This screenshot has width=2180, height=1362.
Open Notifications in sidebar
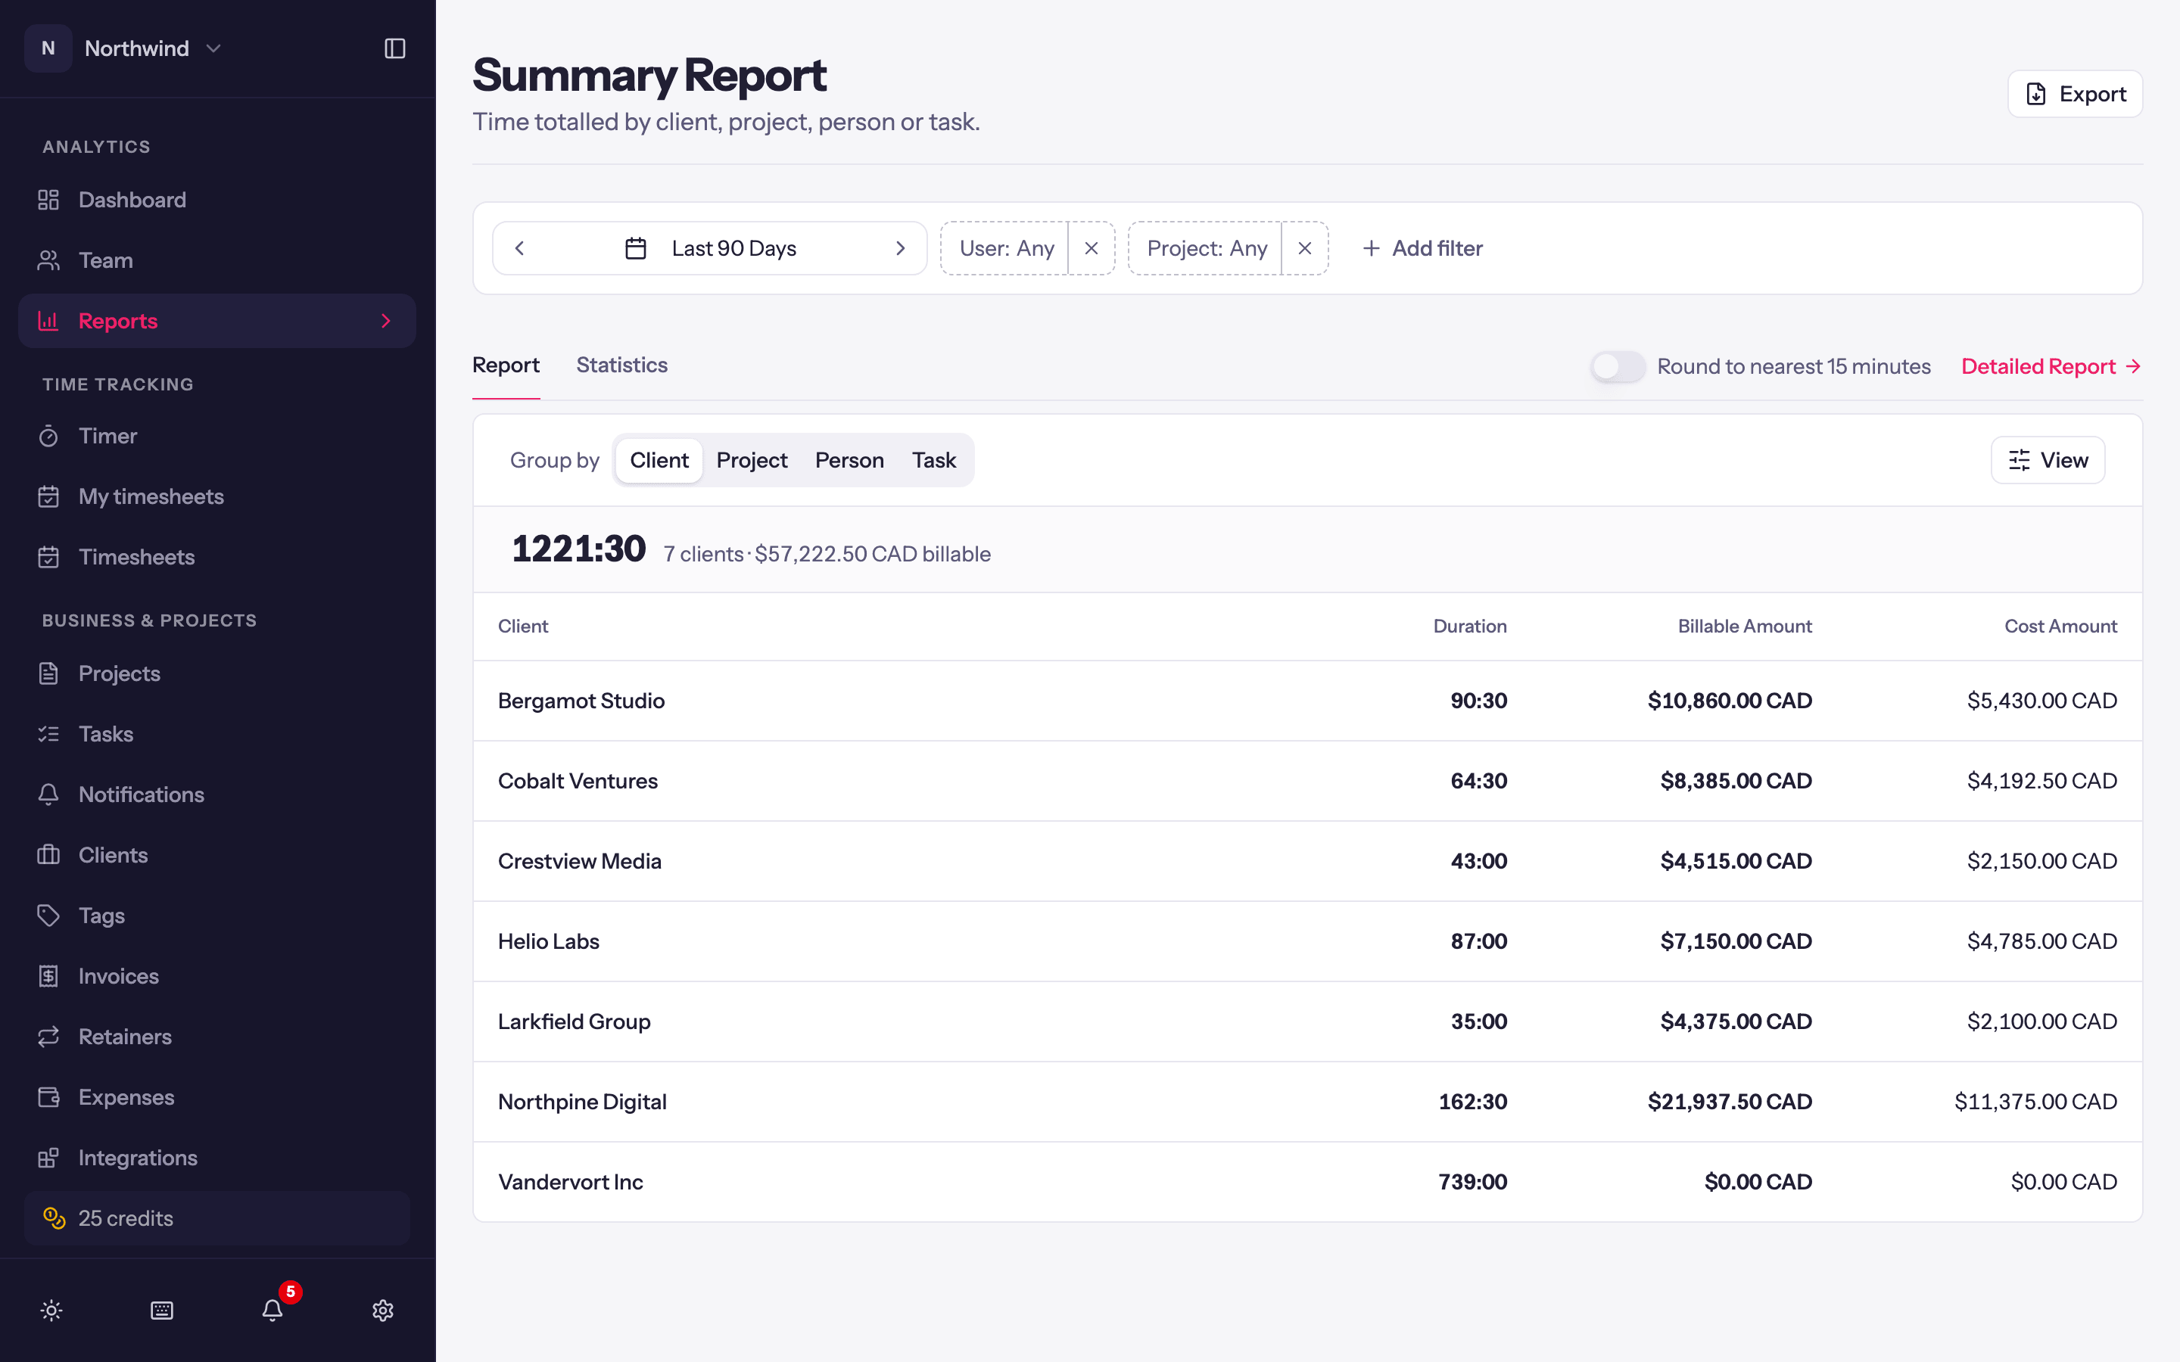click(217, 794)
